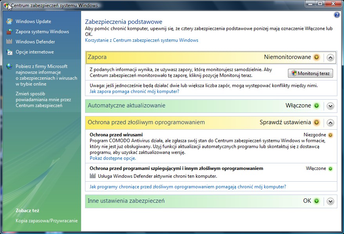
Task: Click the globe icon beside Pobierz z firmy Microsoft
Action: pyautogui.click(x=9, y=66)
